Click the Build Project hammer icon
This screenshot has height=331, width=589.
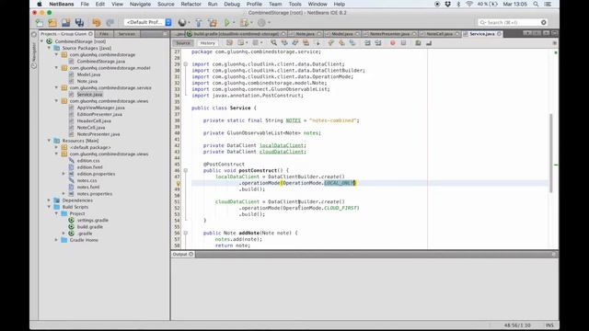199,22
